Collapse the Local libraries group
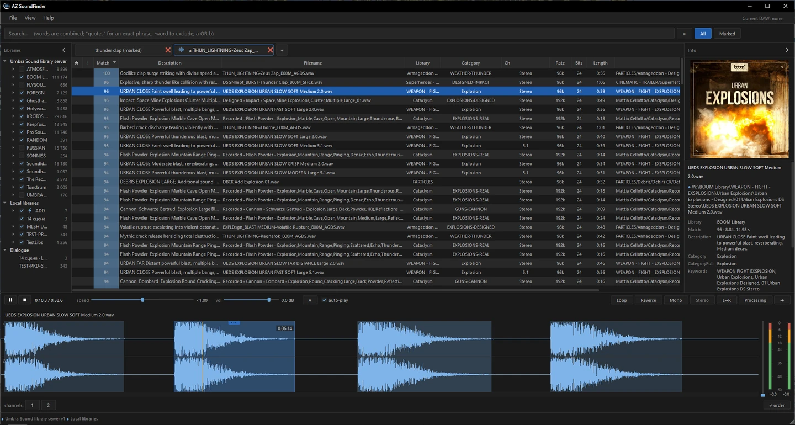795x425 pixels. [5, 203]
